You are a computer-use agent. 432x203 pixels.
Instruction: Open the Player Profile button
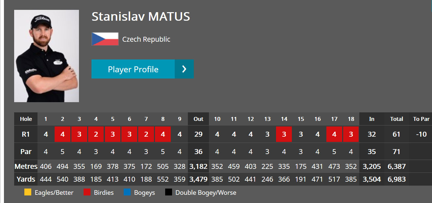click(x=142, y=69)
